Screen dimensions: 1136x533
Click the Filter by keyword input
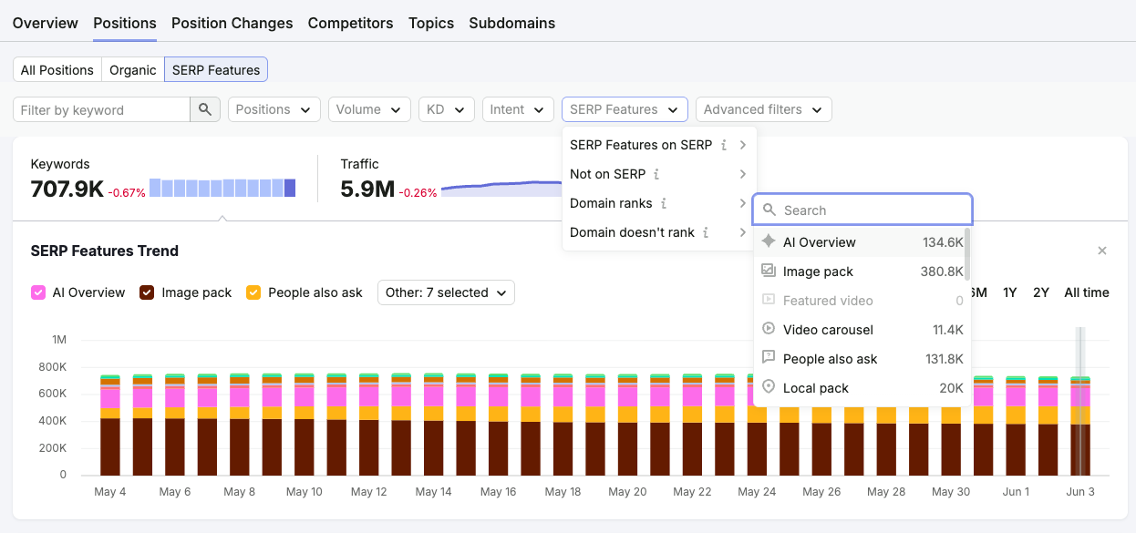click(102, 109)
